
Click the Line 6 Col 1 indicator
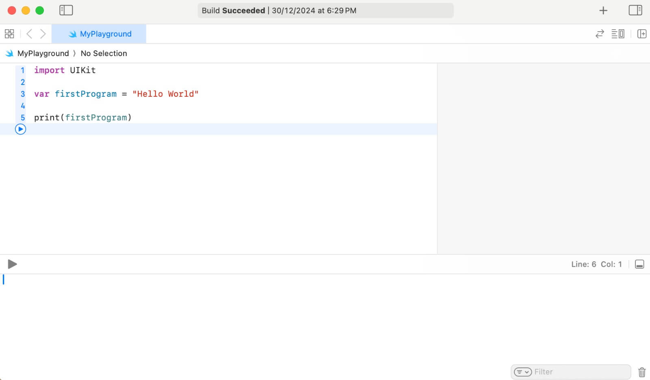point(596,264)
